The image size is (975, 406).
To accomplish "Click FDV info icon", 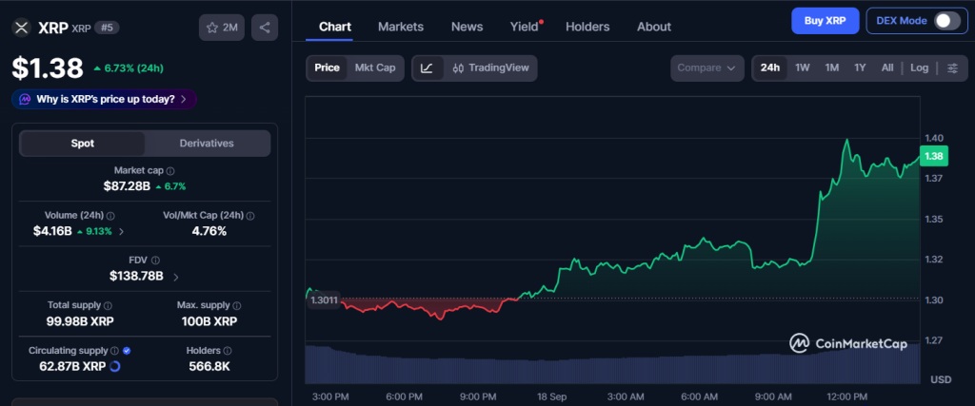I will pyautogui.click(x=155, y=261).
